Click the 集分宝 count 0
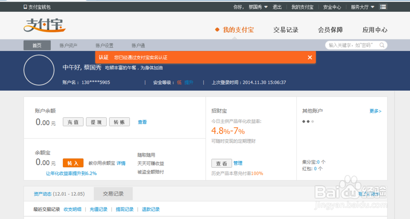 click(x=318, y=162)
